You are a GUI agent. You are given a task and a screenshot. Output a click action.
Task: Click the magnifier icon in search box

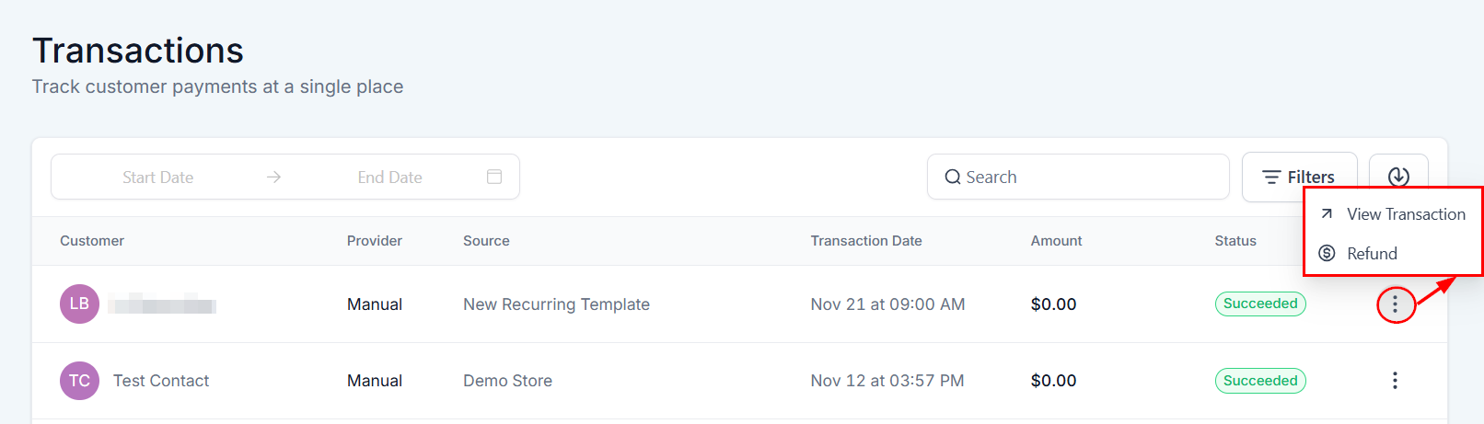coord(952,178)
